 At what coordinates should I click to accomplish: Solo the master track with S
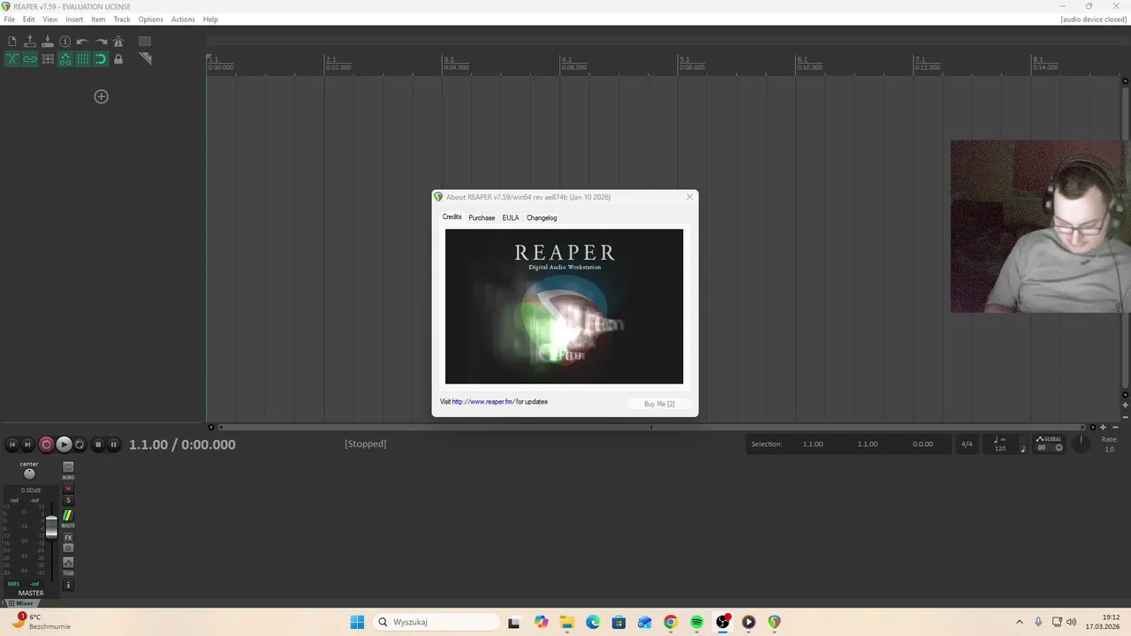pyautogui.click(x=68, y=501)
